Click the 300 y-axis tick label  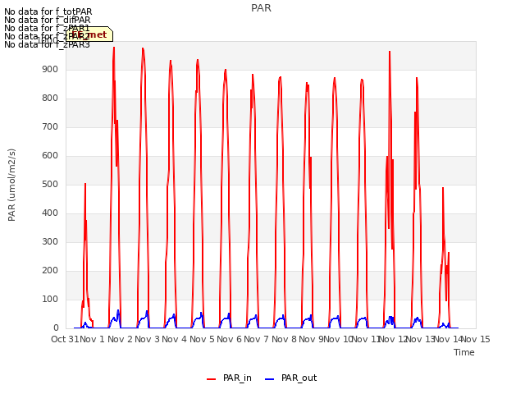click(50, 242)
